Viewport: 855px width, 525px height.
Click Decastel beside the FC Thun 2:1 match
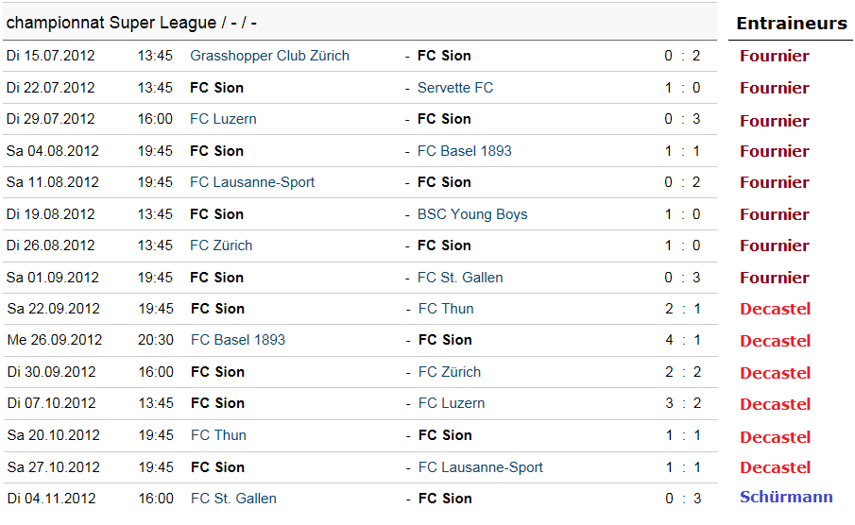pos(775,309)
